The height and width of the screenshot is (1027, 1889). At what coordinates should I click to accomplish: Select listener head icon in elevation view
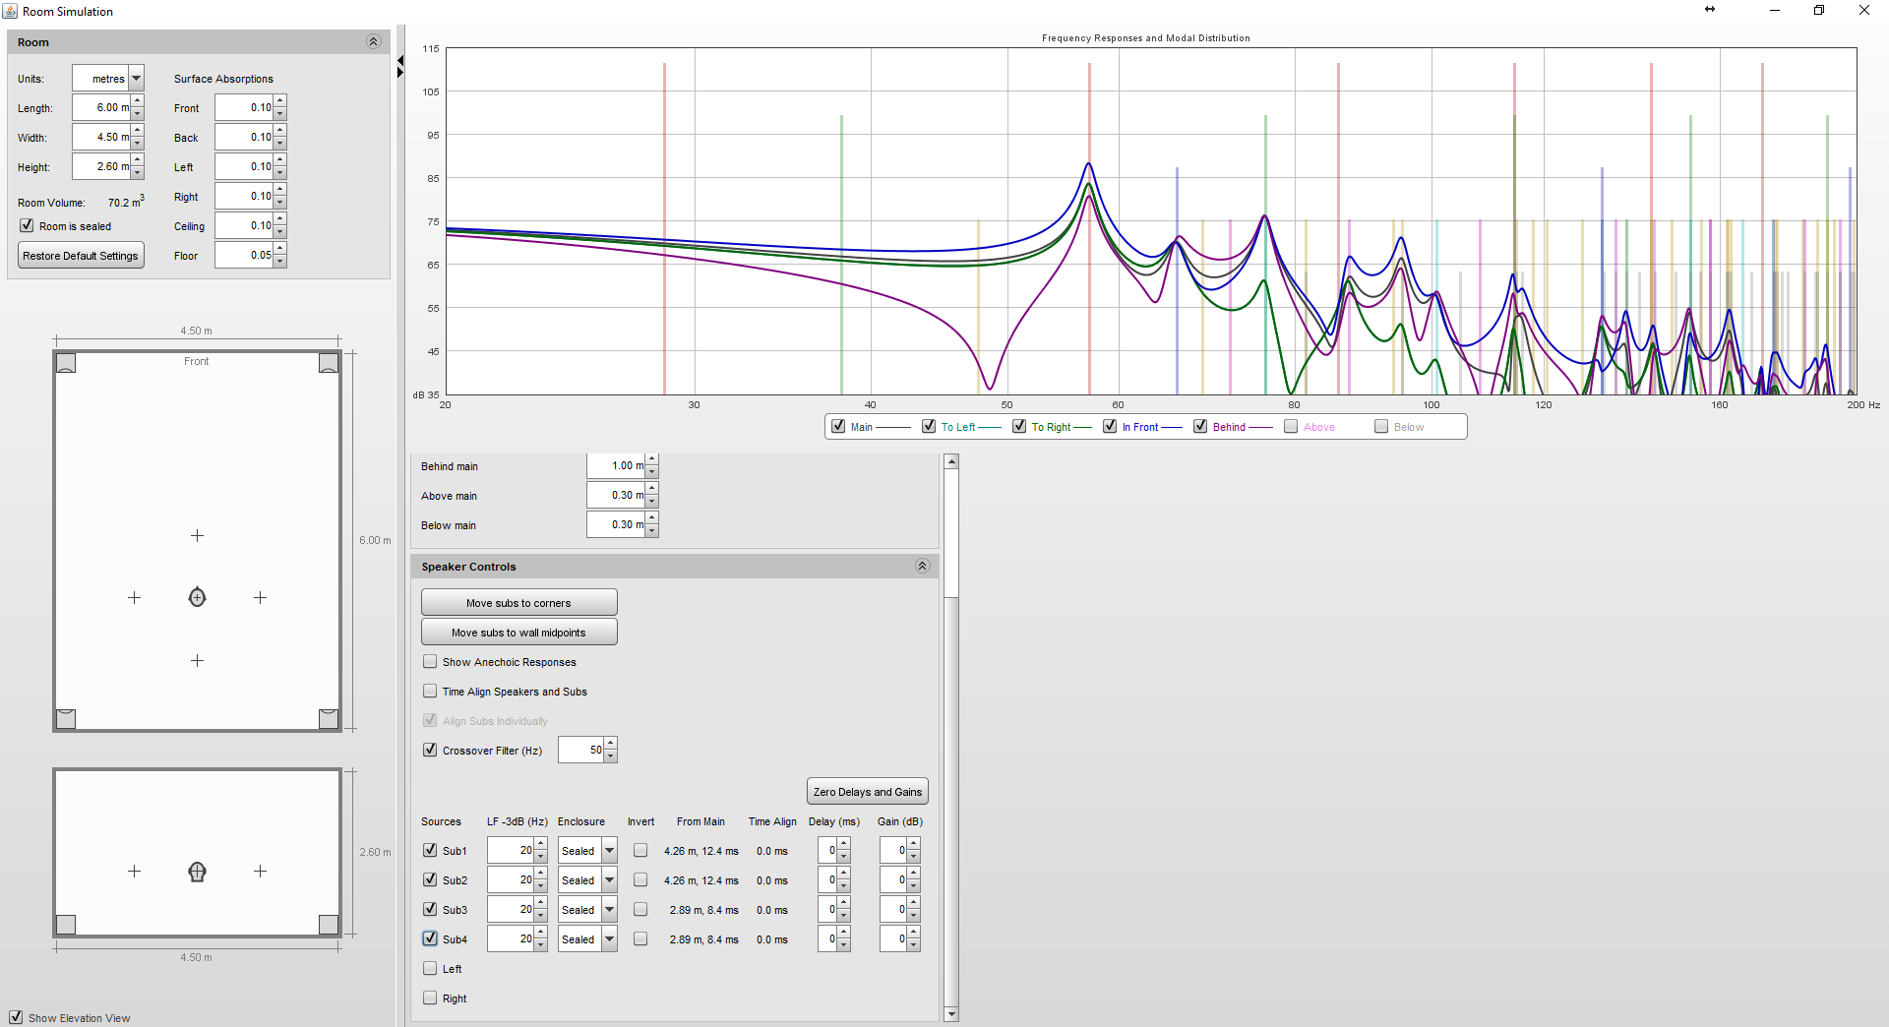coord(197,871)
